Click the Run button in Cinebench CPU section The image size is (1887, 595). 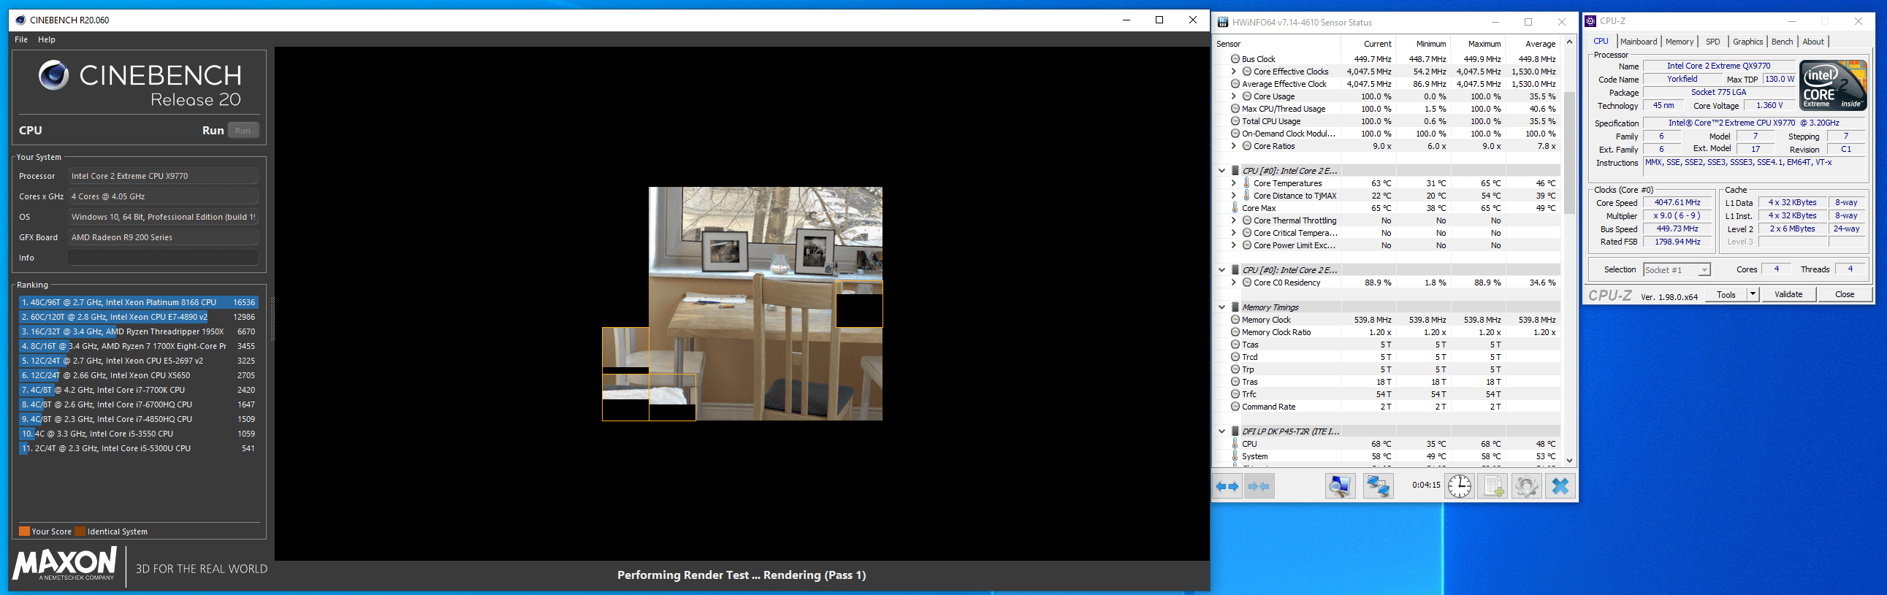click(x=243, y=130)
